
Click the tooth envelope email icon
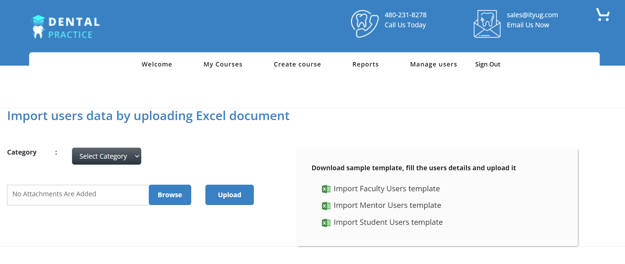click(487, 24)
